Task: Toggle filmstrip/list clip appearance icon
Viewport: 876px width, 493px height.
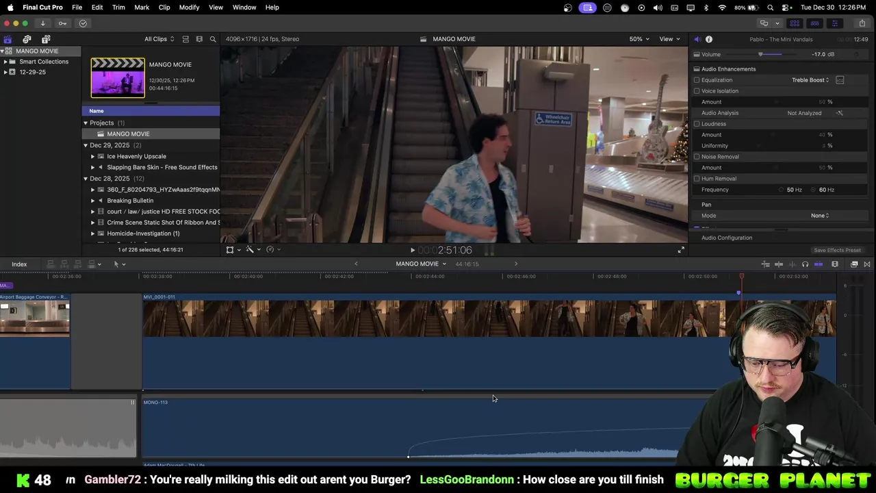Action: [x=185, y=39]
